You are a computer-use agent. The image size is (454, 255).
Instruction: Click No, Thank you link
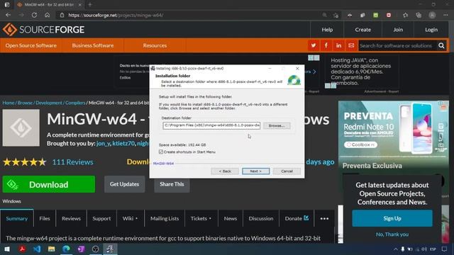coord(392,234)
